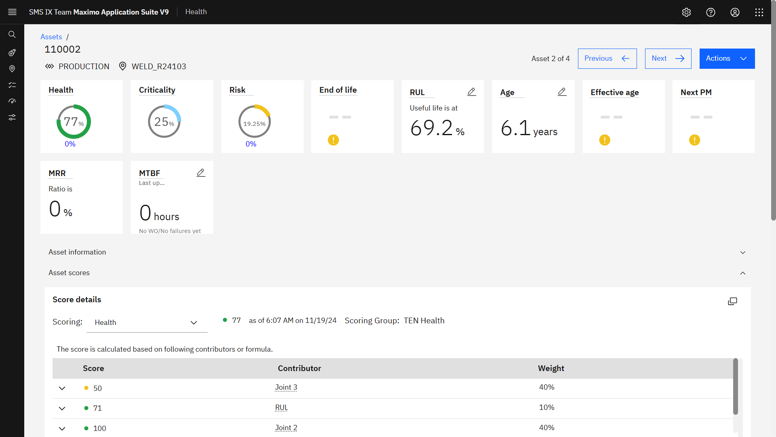The width and height of the screenshot is (776, 437).
Task: Click the End of life warning indicator
Action: point(333,140)
